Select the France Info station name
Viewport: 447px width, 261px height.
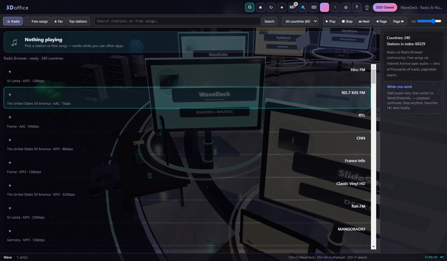(355, 161)
